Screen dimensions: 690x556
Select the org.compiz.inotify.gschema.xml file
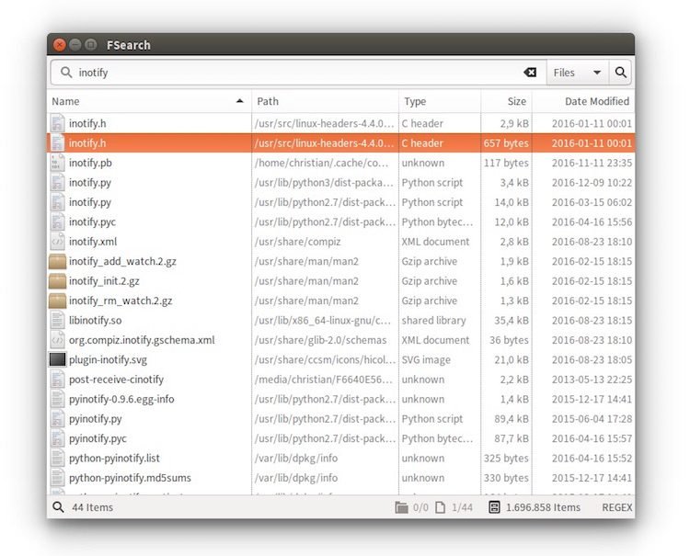[142, 340]
